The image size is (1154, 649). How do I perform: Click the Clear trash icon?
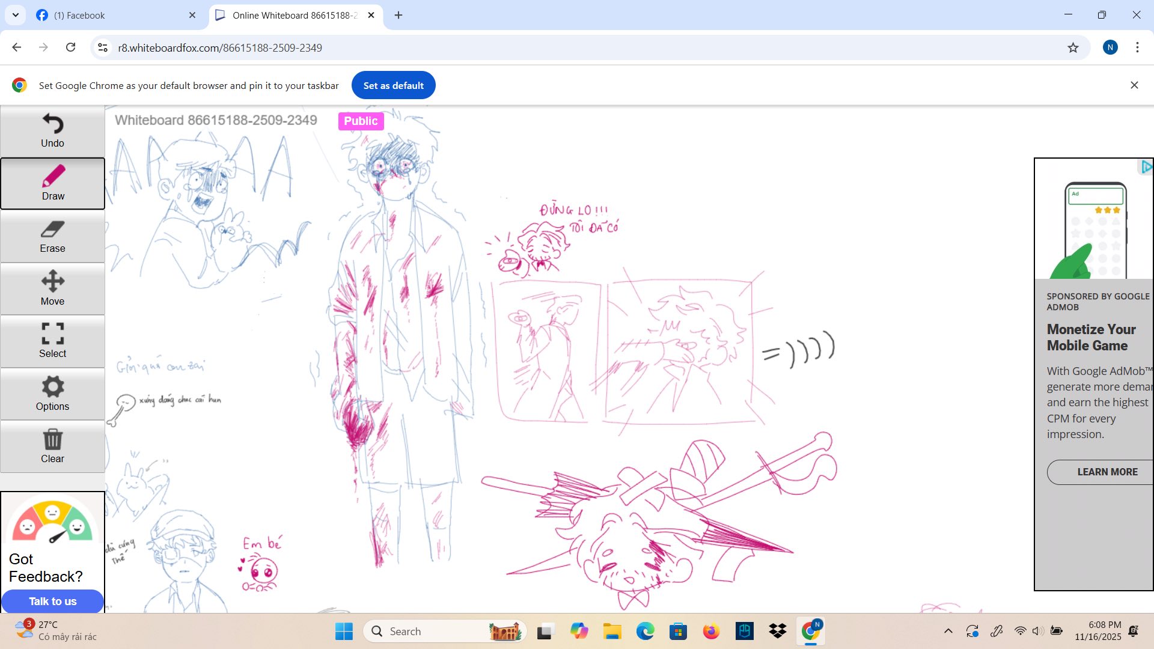[52, 446]
